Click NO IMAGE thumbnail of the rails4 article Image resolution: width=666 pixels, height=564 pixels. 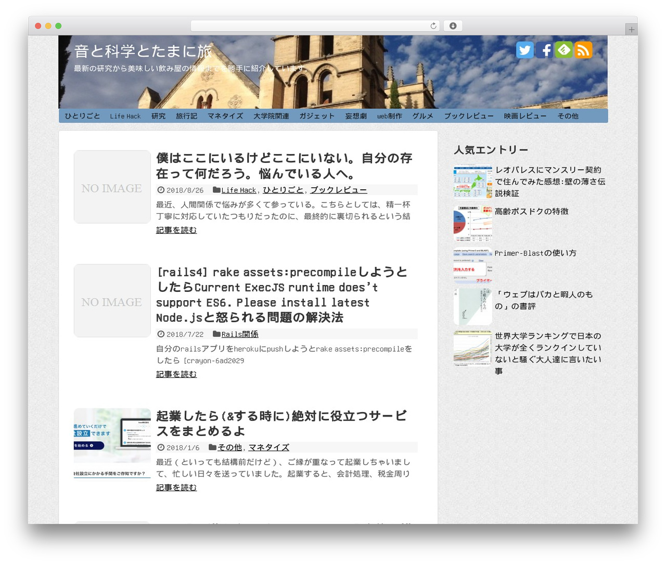(x=112, y=301)
